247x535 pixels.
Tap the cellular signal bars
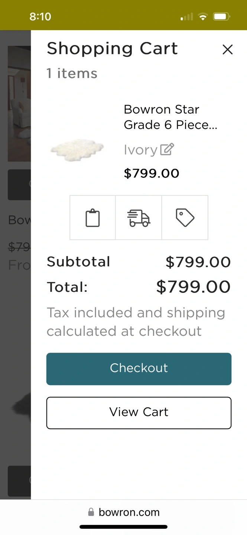[187, 17]
